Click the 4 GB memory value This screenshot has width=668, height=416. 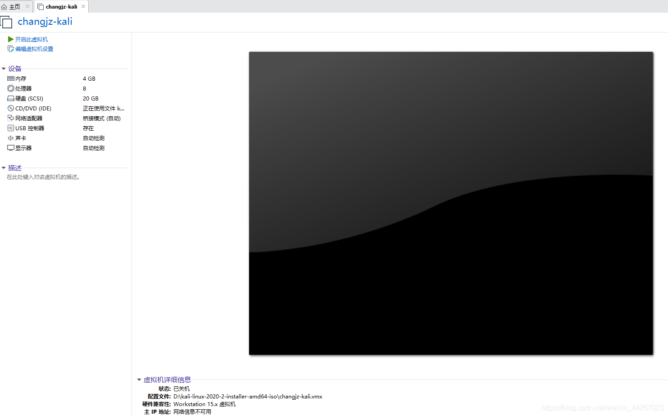[89, 78]
